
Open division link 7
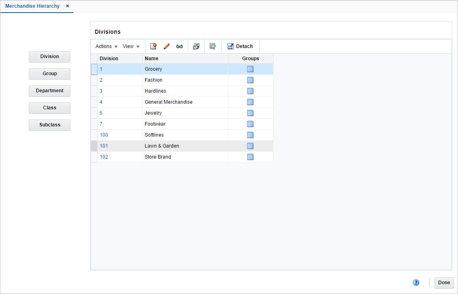coord(101,124)
